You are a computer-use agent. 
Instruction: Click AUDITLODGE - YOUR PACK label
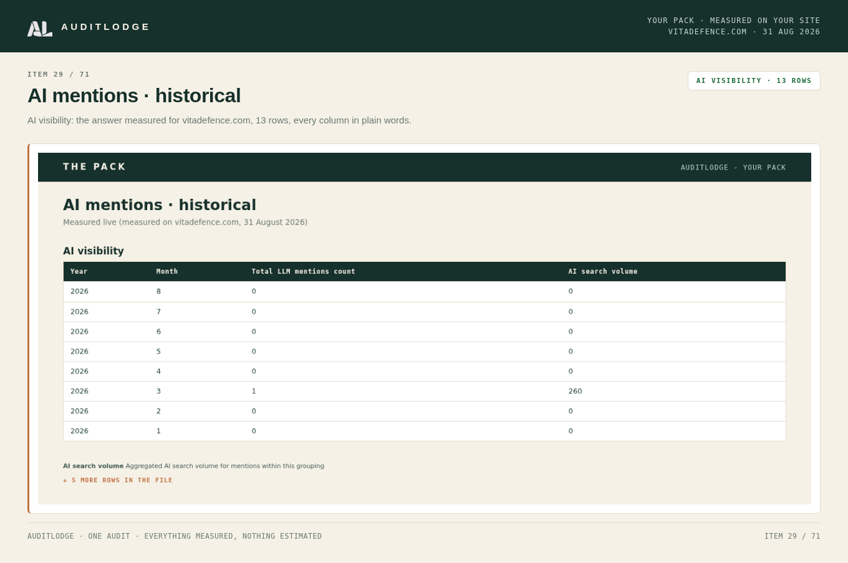(x=733, y=168)
